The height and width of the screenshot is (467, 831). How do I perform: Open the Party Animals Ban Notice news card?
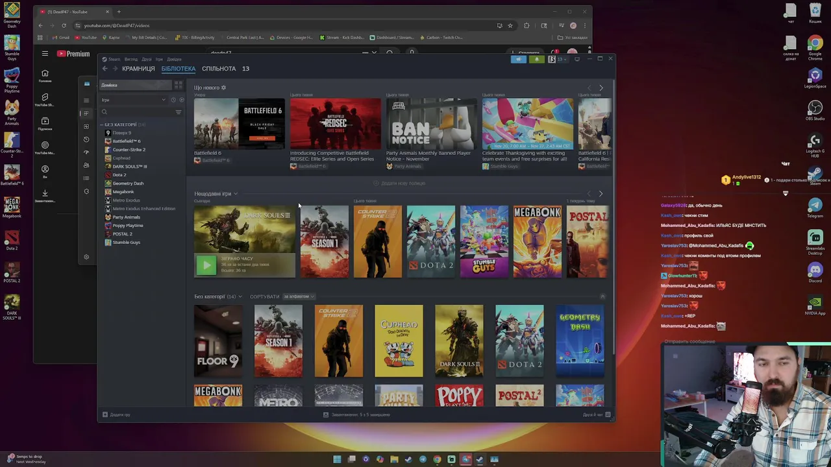(x=432, y=124)
